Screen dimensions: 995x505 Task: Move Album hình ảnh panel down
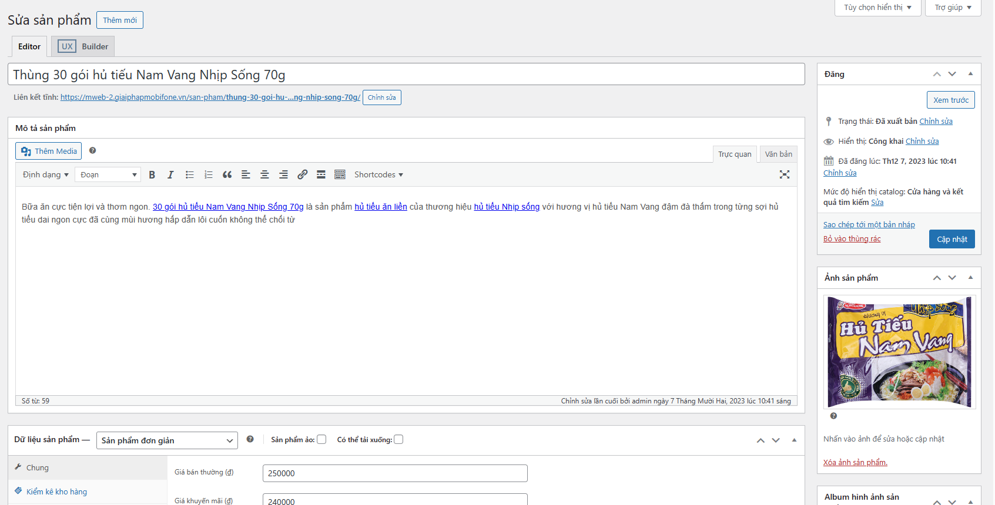click(952, 501)
